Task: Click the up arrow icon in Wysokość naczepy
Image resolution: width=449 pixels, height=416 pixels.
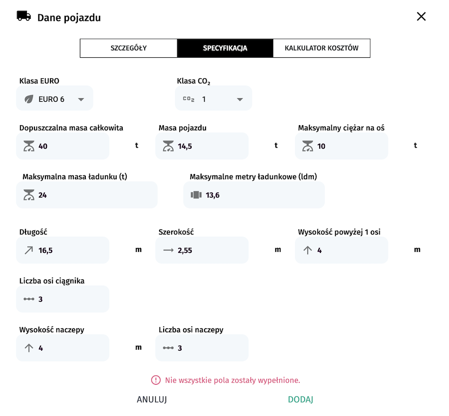Action: (x=28, y=348)
